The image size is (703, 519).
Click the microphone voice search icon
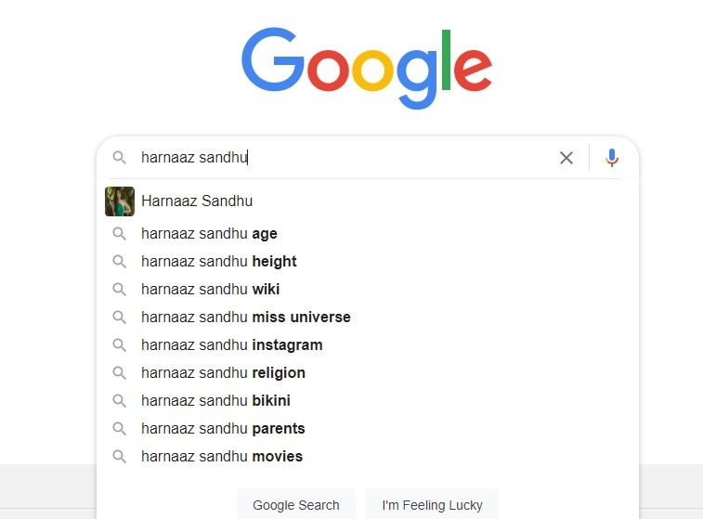click(611, 158)
